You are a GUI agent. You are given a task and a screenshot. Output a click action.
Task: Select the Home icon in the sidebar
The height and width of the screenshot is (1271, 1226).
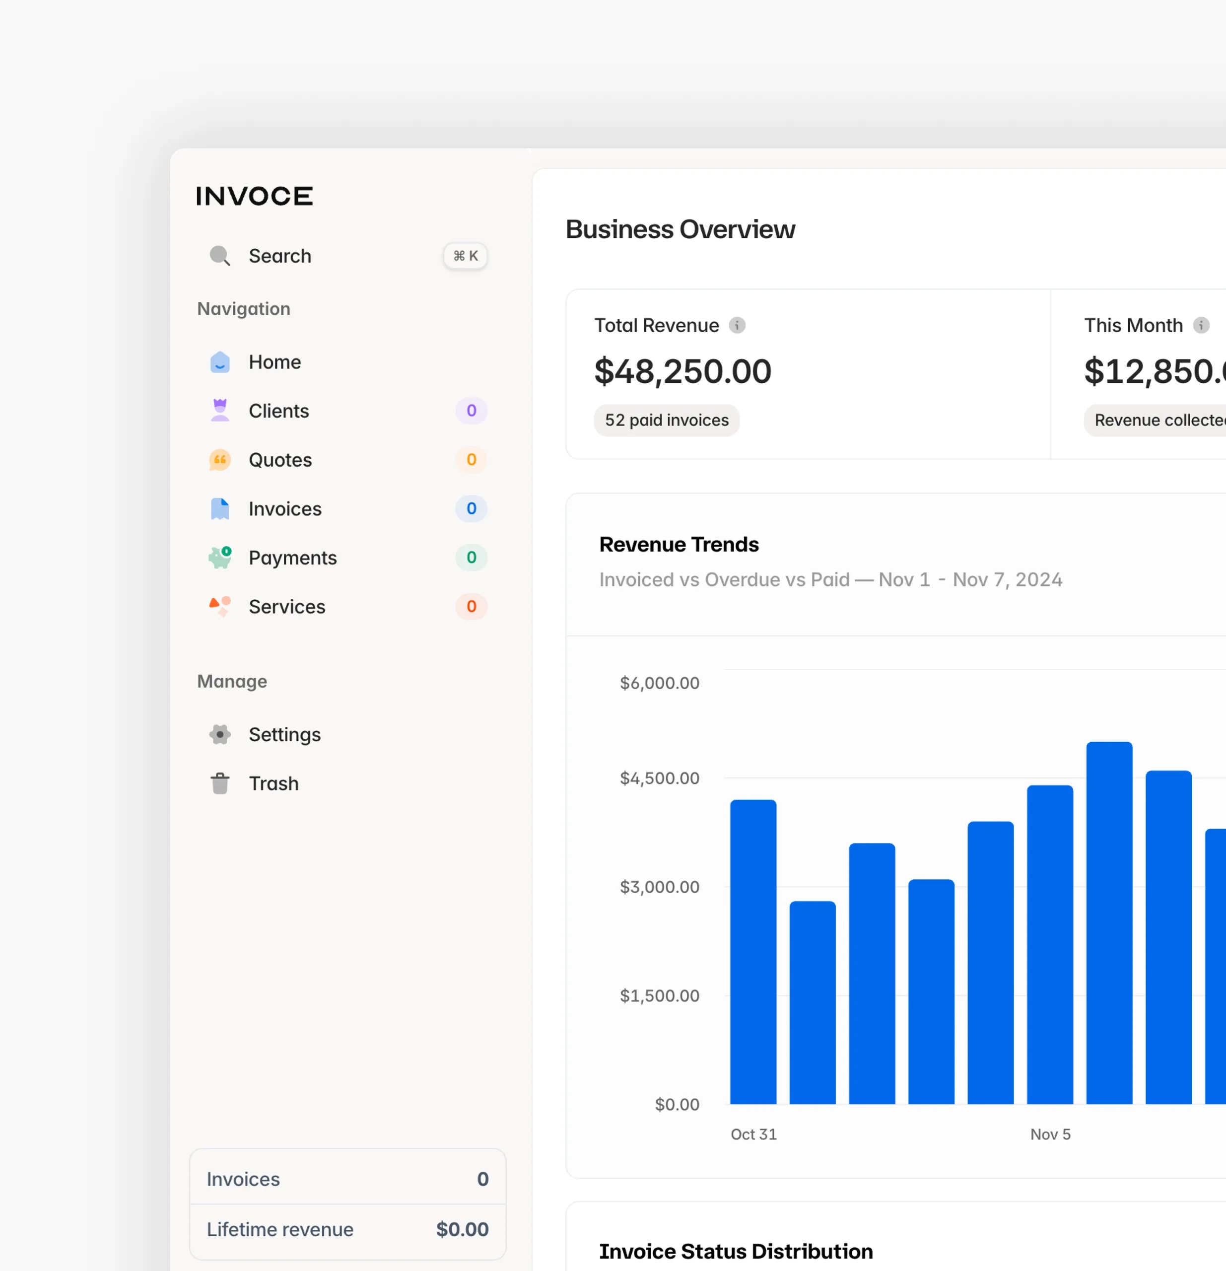pyautogui.click(x=220, y=362)
